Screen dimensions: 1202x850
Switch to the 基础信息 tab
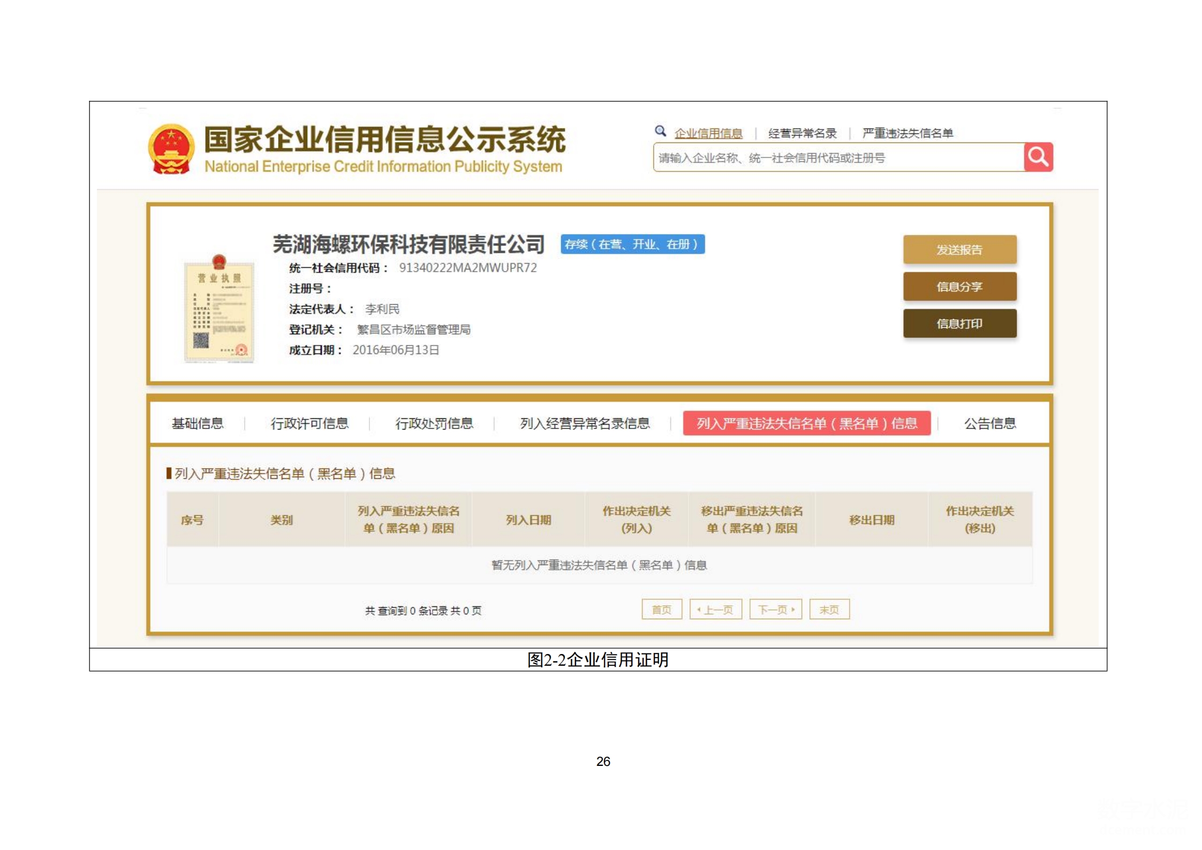198,424
